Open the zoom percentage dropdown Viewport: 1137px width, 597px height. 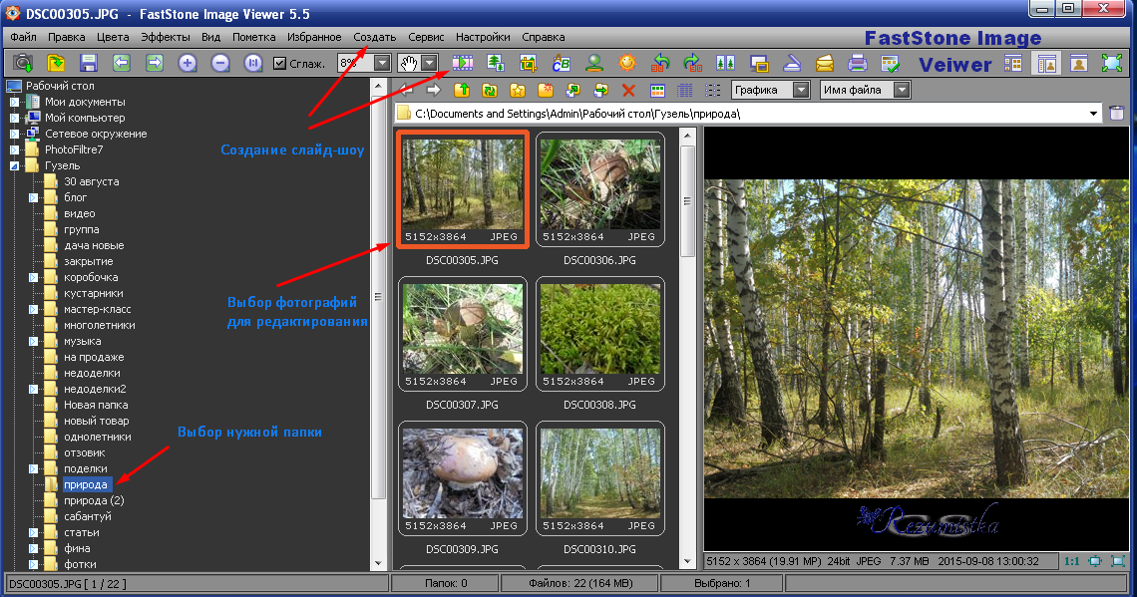pos(382,63)
